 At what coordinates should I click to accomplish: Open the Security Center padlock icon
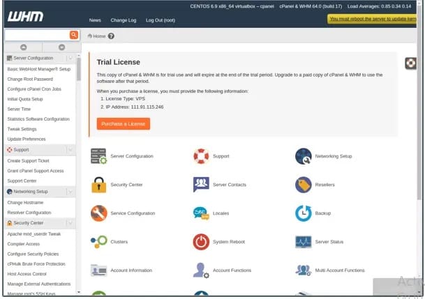pos(98,185)
